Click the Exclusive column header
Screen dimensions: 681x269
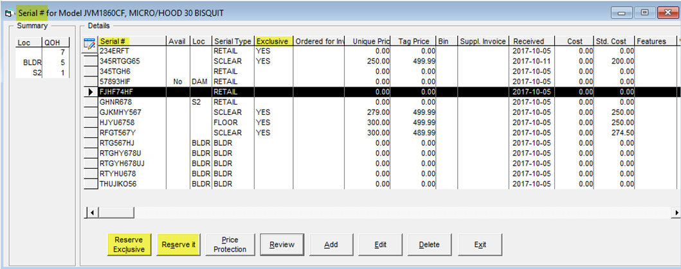273,41
